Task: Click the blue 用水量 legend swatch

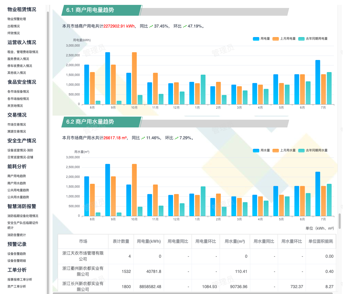Action: pos(256,150)
